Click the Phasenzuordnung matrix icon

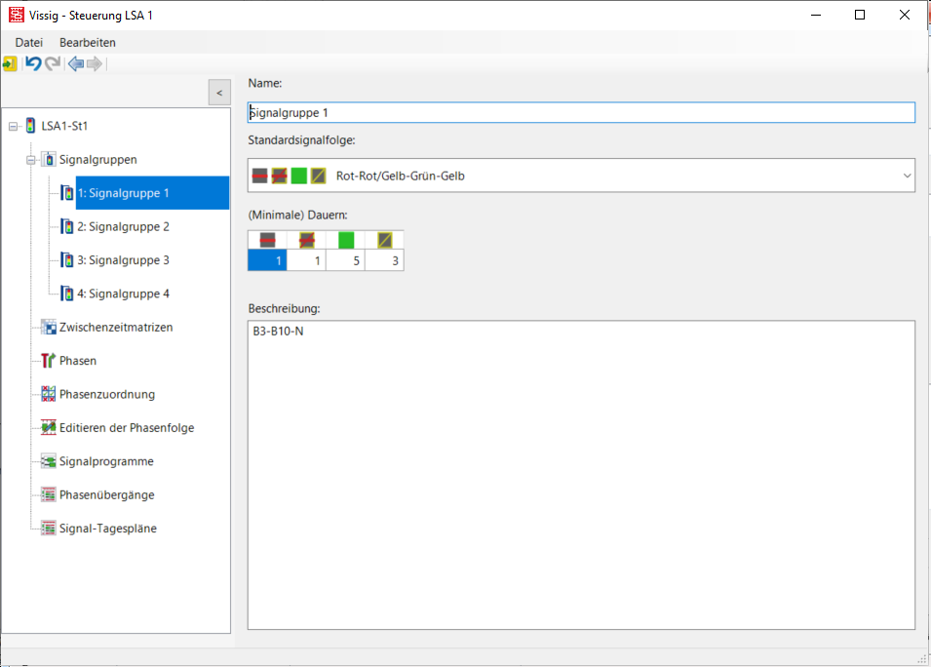(x=49, y=394)
